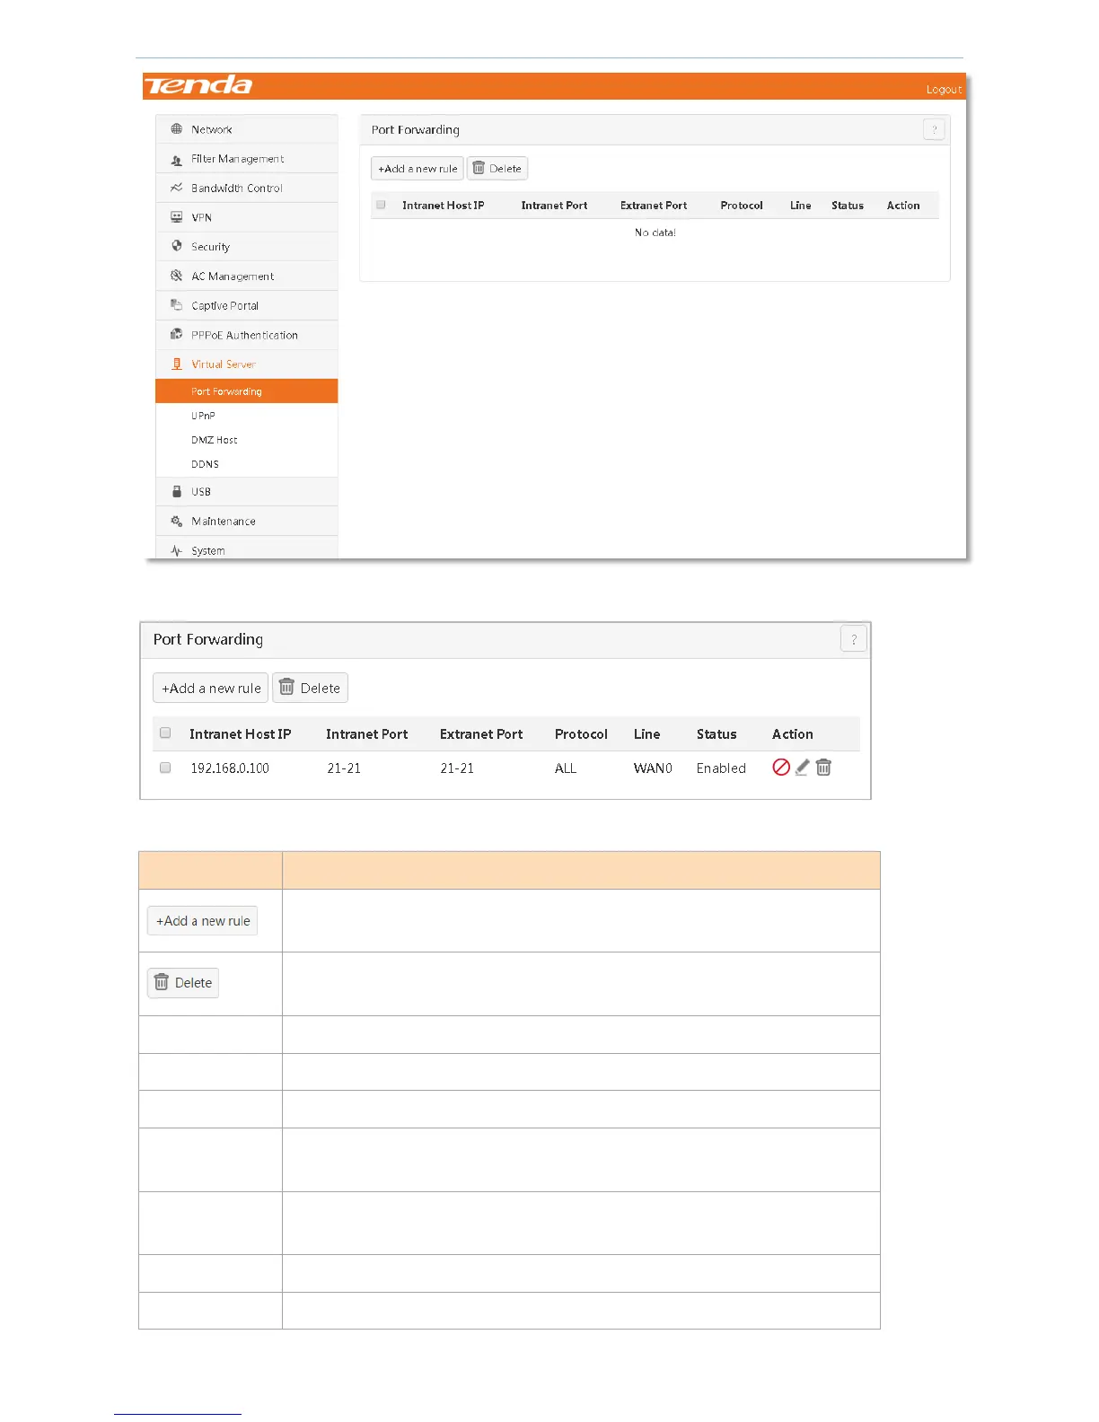This screenshot has width=1099, height=1422.
Task: Select the VPN monitor icon in sidebar
Action: pyautogui.click(x=177, y=217)
